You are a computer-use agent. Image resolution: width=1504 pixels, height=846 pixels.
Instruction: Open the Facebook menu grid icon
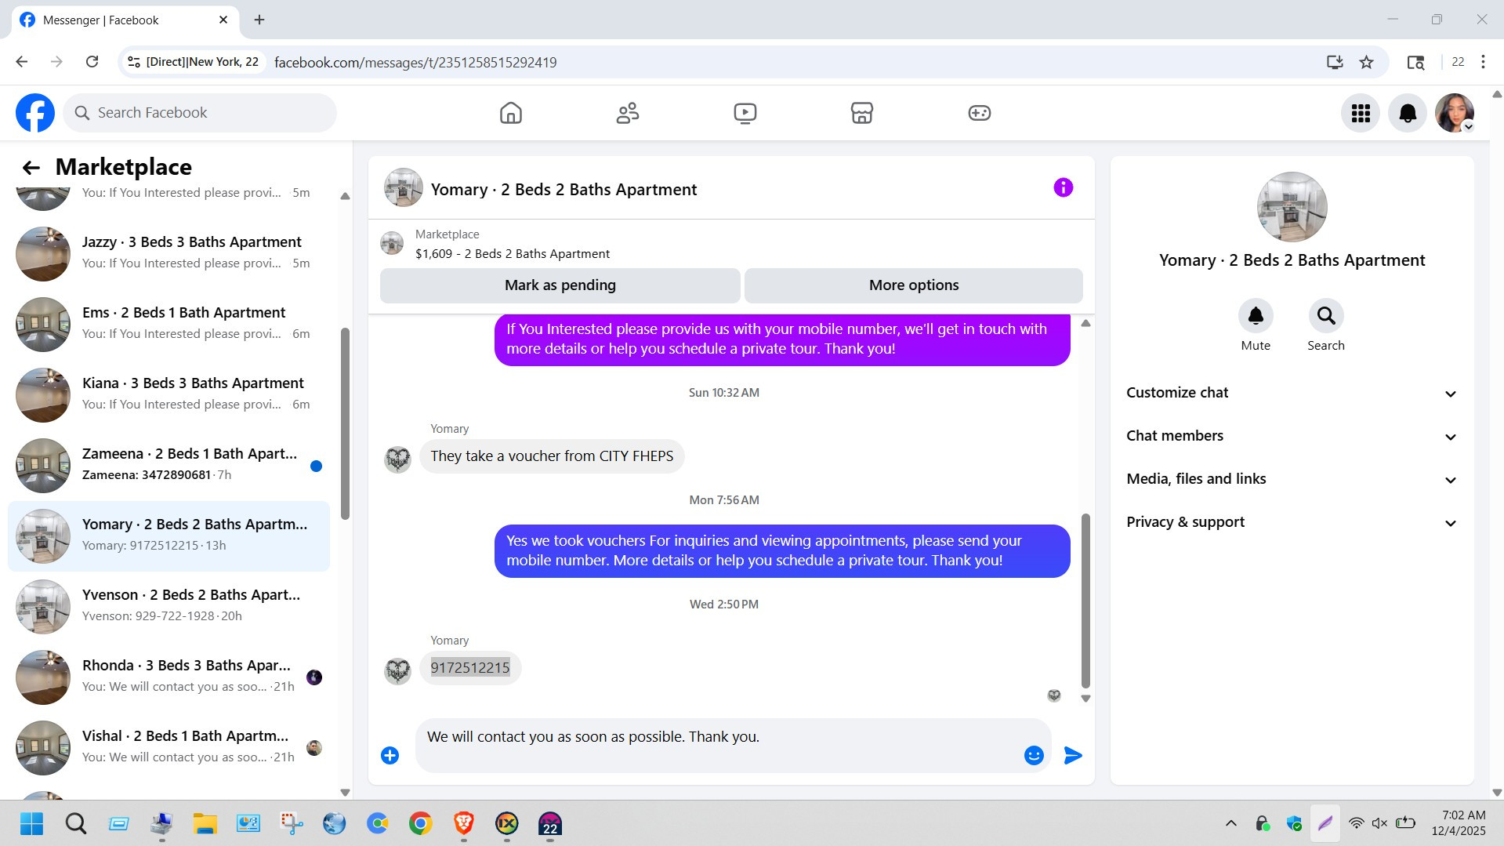(x=1361, y=114)
